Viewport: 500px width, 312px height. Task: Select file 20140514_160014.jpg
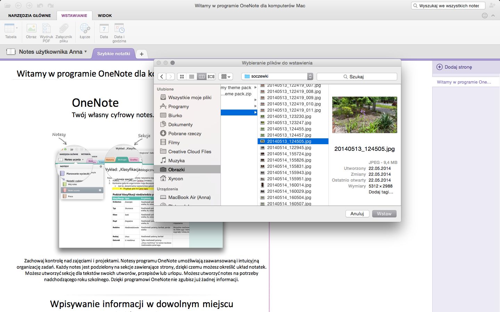click(x=293, y=185)
